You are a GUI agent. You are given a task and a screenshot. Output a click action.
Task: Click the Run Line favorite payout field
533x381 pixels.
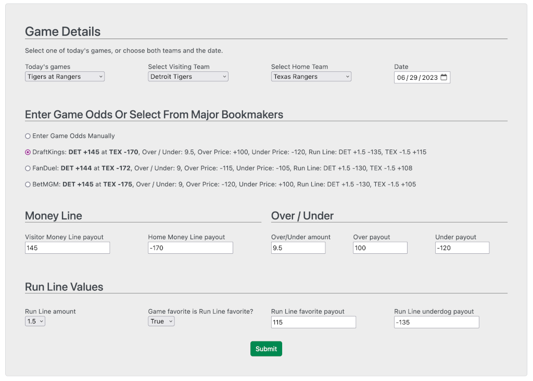coord(313,322)
